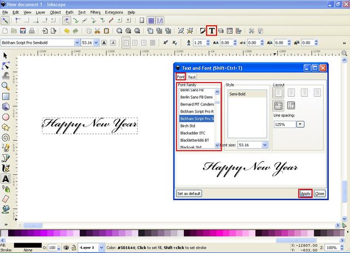Image resolution: width=350 pixels, height=253 pixels.
Task: Click the Redo arrow icon
Action: point(75,31)
